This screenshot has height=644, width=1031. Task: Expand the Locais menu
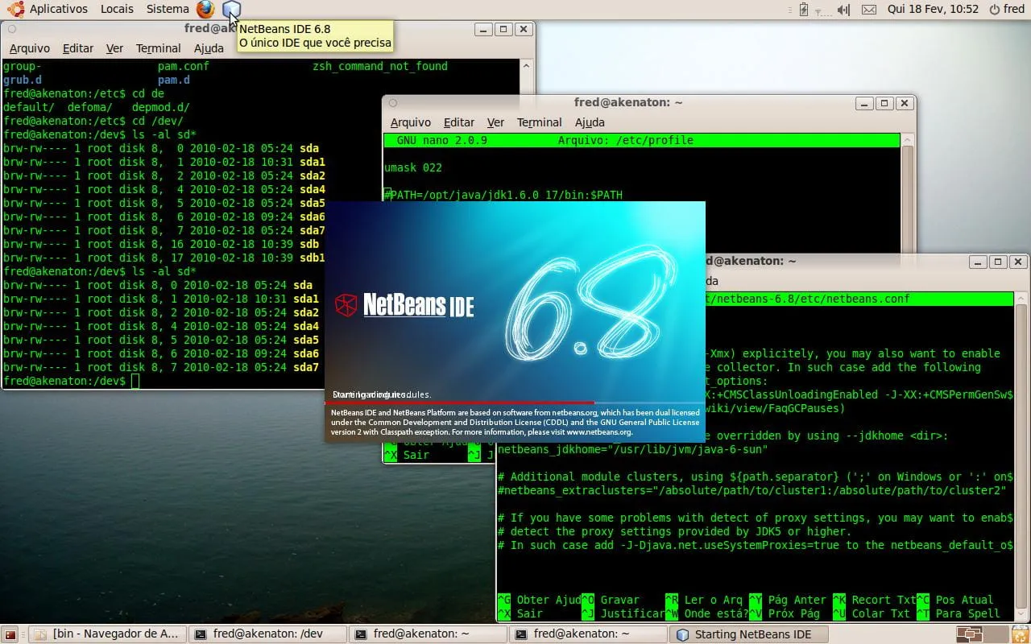click(x=118, y=9)
